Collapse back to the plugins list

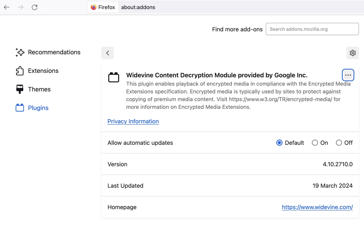107,53
